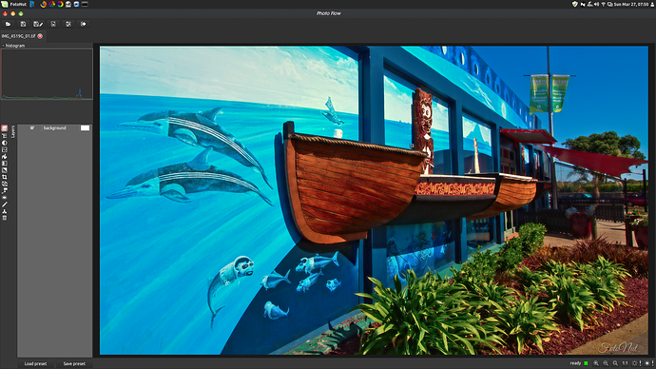Open the Layers vertical tab

tap(13, 131)
